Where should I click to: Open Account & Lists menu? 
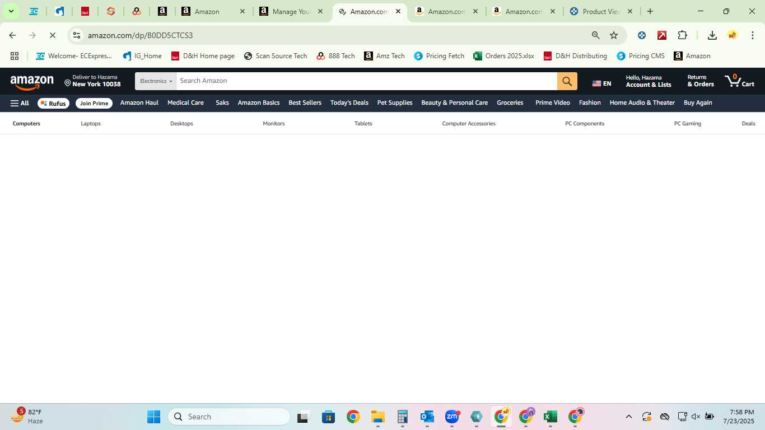pos(648,81)
